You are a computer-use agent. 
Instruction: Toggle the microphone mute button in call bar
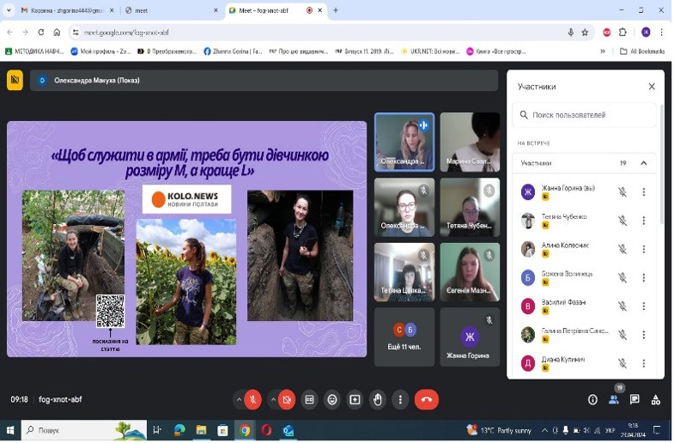[252, 400]
